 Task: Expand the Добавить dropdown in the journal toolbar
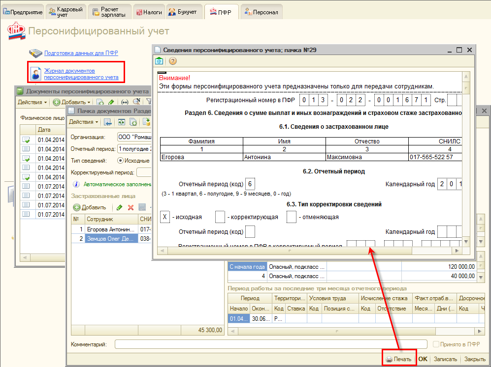click(89, 102)
